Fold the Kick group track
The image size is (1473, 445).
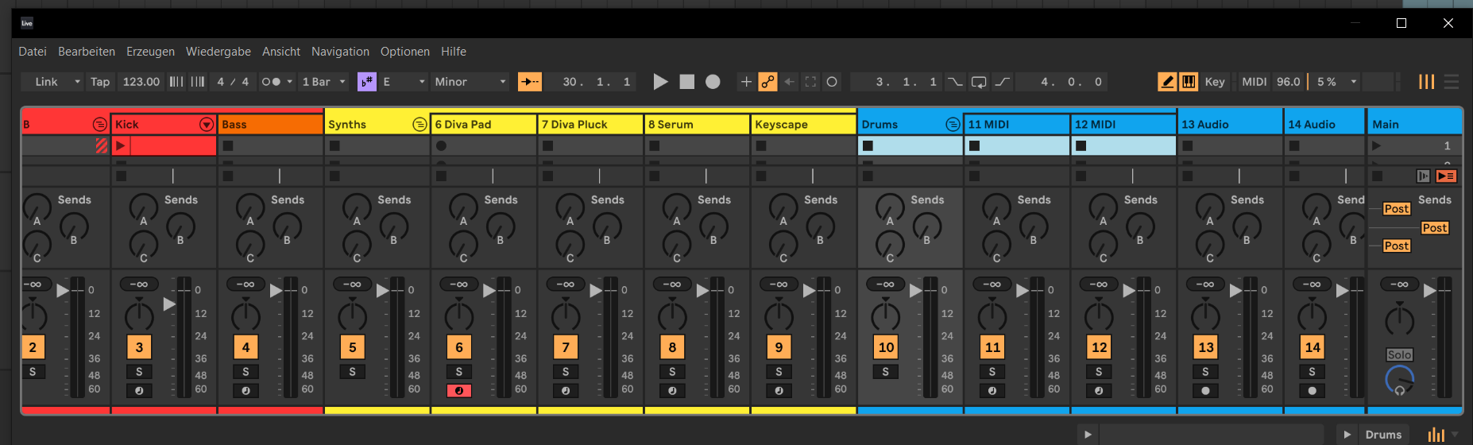pyautogui.click(x=207, y=125)
